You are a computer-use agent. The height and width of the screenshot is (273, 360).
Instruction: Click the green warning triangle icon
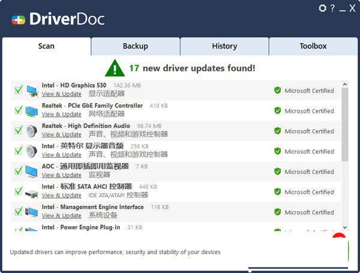115,68
